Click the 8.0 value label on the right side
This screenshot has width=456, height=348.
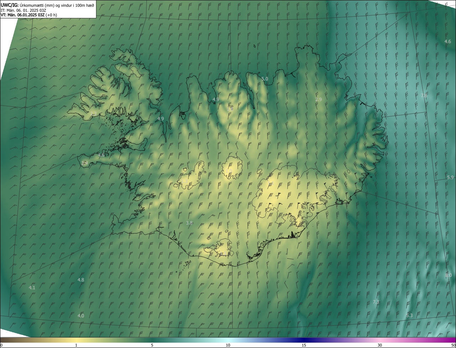[449, 275]
